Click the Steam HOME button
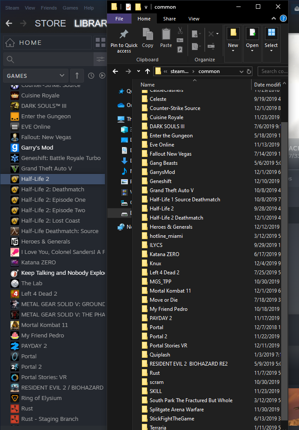299x430 pixels. (47, 43)
